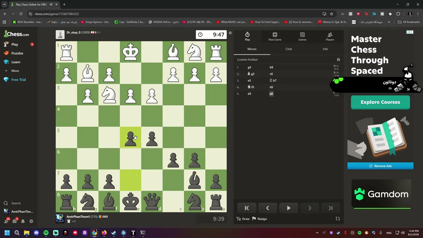
Task: Click the Remove Ads button
Action: [x=380, y=166]
